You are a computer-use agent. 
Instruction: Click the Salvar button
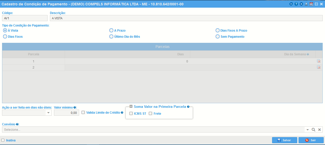point(285,140)
